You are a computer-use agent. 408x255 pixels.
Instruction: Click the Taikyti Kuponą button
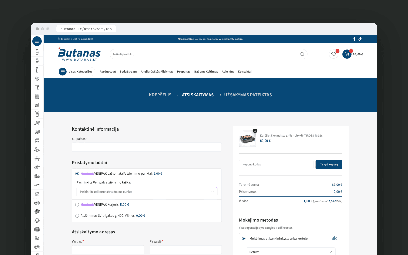pos(329,164)
